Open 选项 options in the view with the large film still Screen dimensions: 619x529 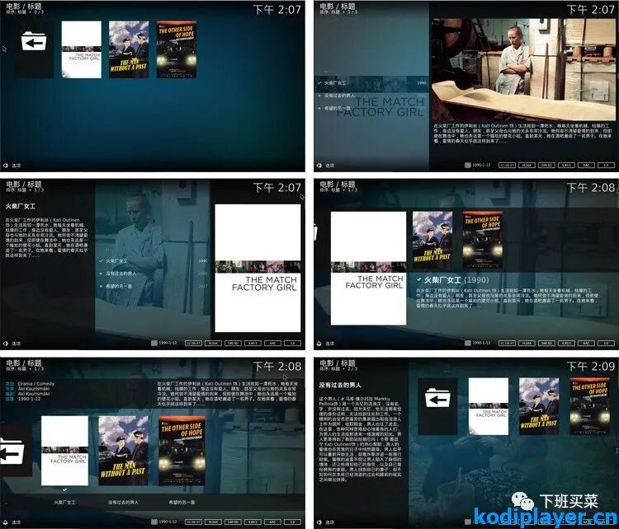pos(326,166)
